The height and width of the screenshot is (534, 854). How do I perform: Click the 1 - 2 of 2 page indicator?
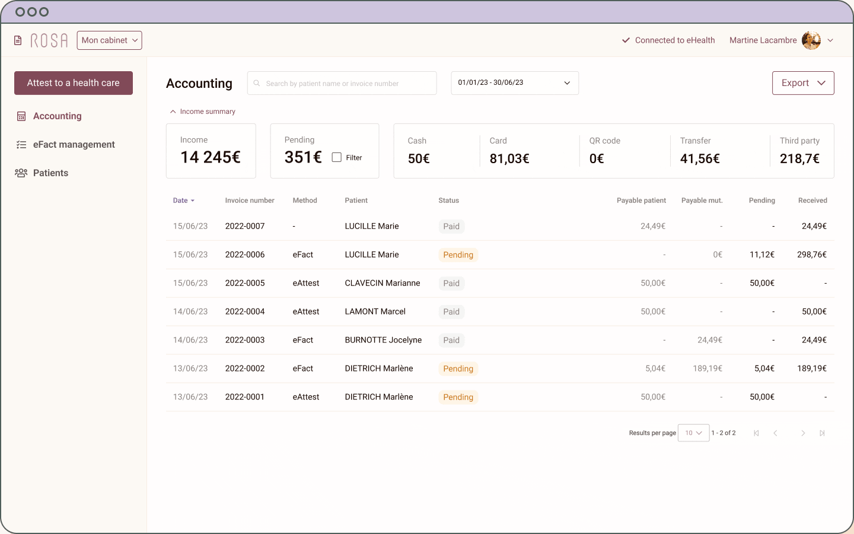pos(724,433)
